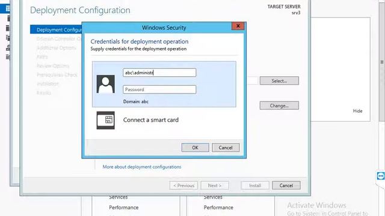The image size is (385, 216).
Task: Select the Installation wizard step
Action: click(48, 84)
